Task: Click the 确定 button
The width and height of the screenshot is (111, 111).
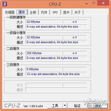Action: pos(98,106)
